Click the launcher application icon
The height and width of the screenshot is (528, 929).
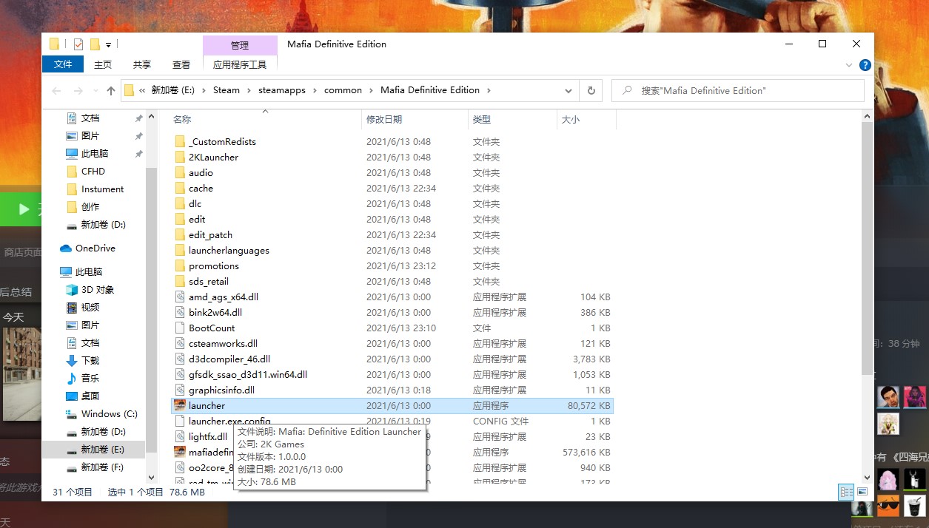(178, 405)
